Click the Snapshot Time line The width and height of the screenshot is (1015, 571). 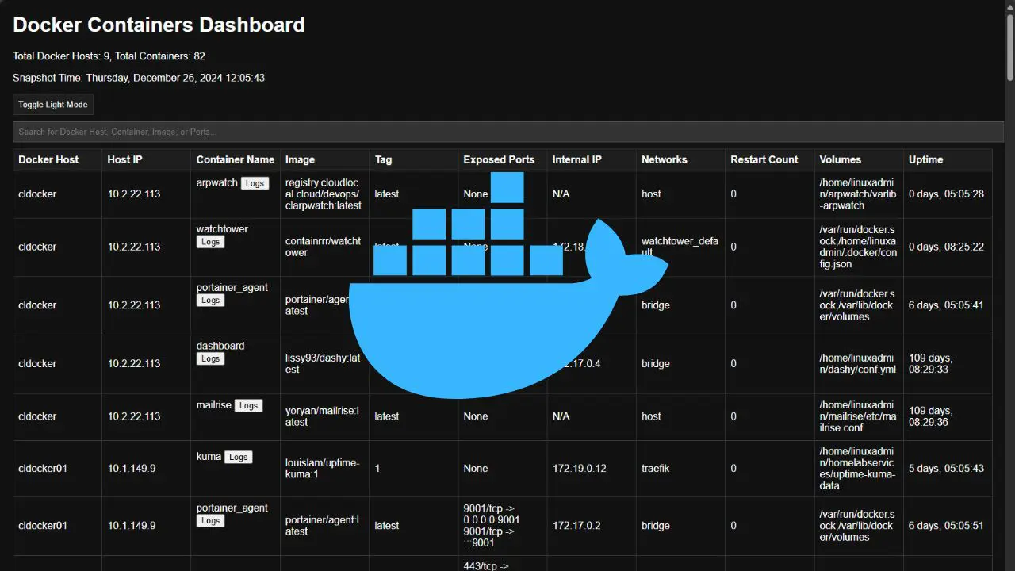[x=139, y=78]
